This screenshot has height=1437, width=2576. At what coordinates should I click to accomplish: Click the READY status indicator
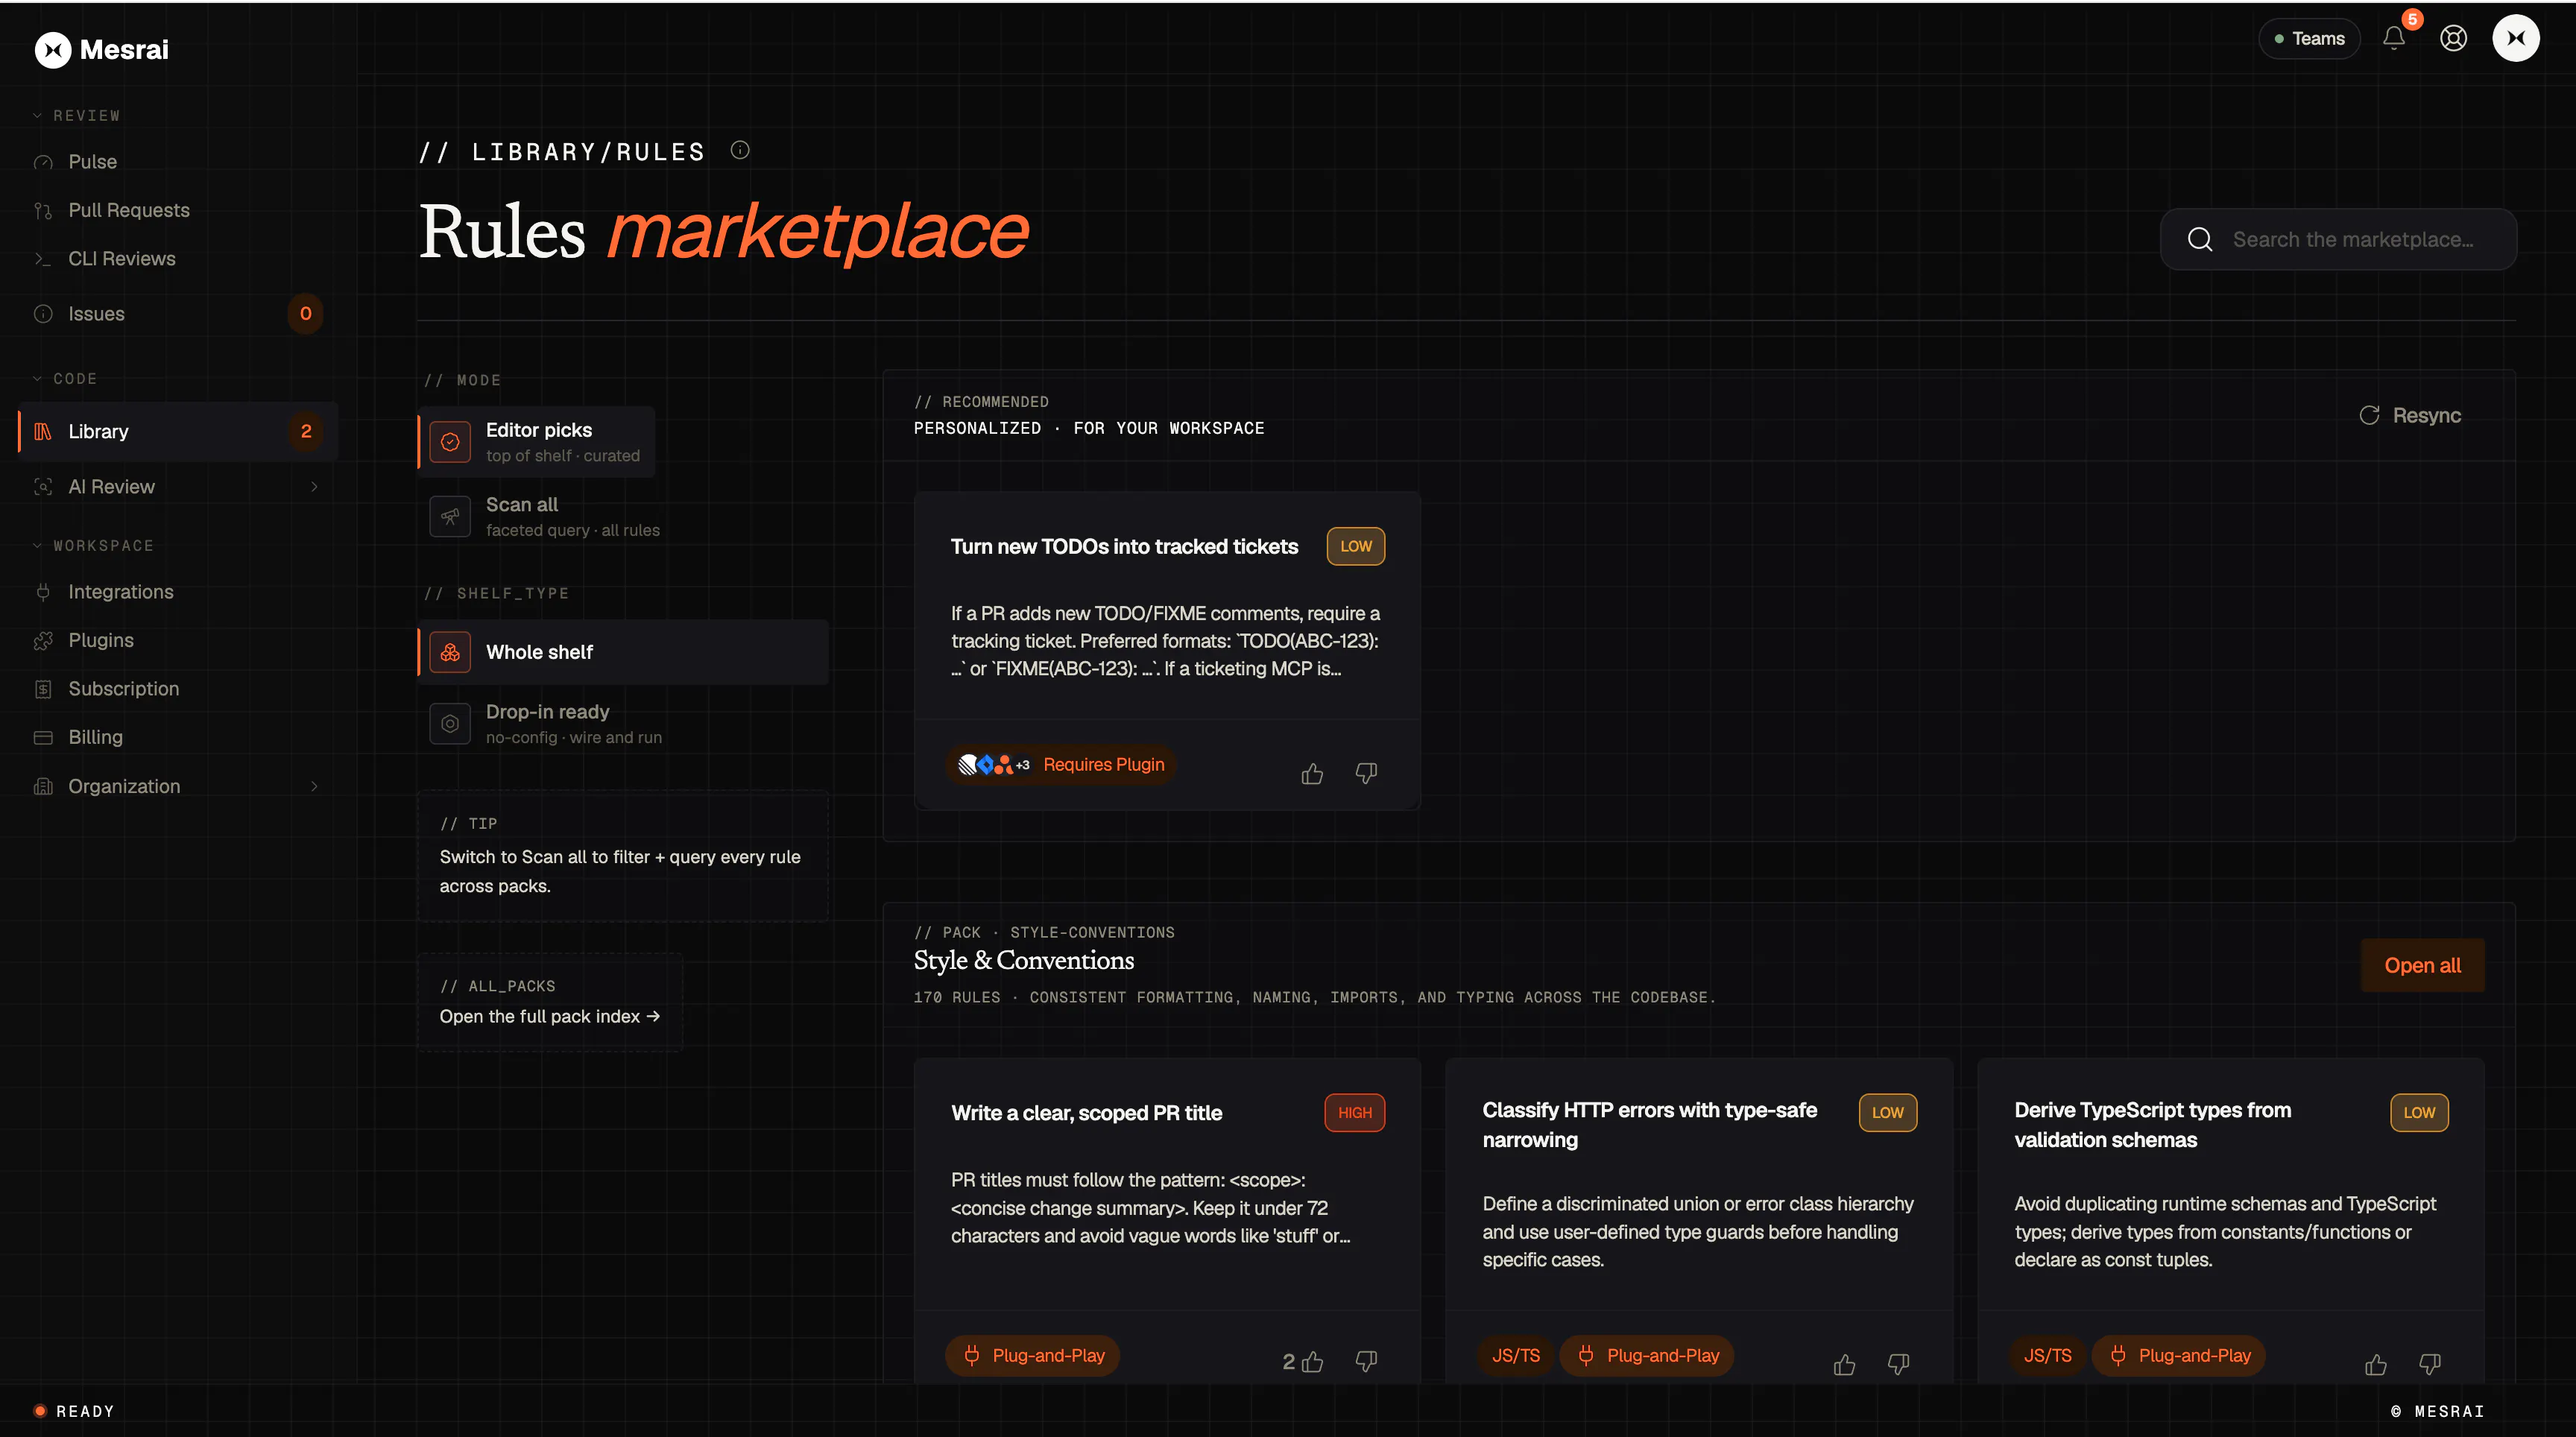point(75,1411)
